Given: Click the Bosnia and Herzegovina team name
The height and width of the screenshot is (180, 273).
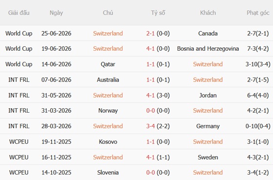Looking at the screenshot, I should click(208, 49).
